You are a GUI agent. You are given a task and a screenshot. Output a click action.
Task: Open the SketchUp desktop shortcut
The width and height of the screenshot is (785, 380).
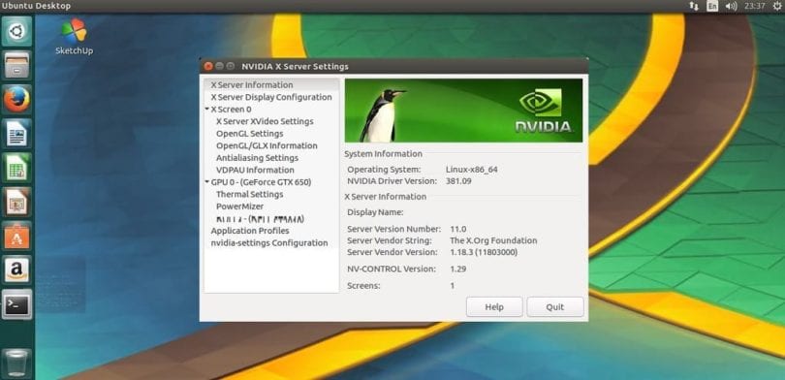click(x=74, y=37)
